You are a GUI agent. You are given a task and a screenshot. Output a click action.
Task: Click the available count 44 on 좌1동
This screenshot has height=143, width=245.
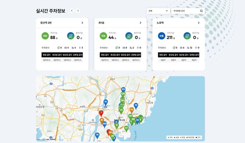coord(111,38)
